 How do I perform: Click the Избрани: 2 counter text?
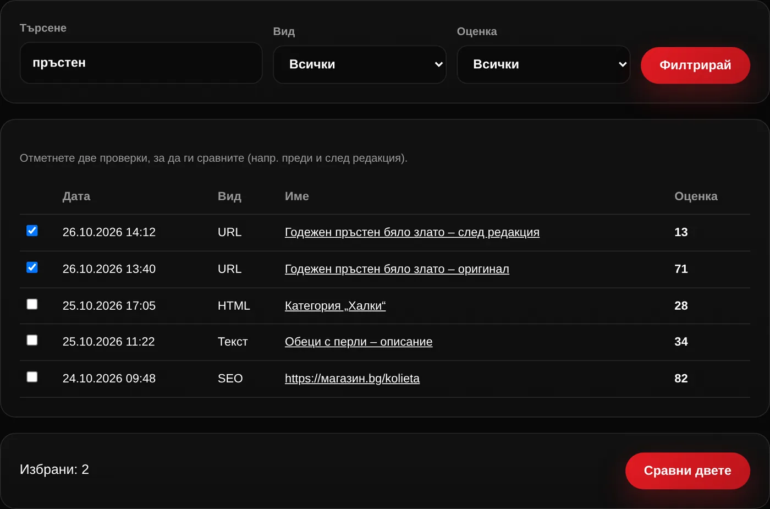54,469
